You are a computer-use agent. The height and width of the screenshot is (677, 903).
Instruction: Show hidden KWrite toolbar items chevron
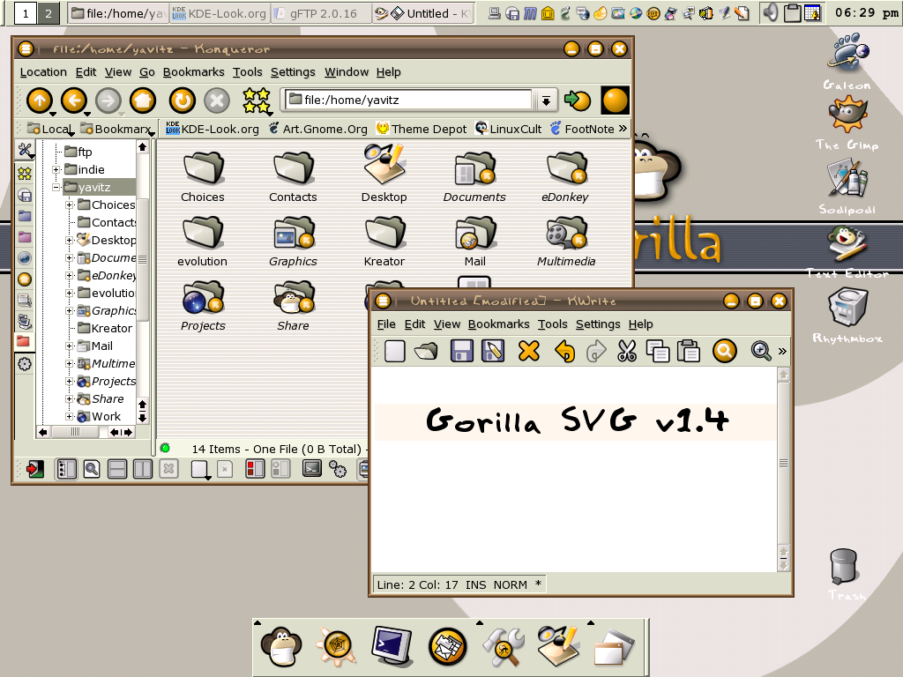coord(782,351)
